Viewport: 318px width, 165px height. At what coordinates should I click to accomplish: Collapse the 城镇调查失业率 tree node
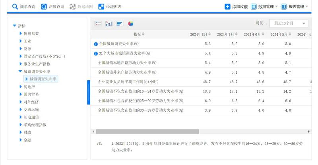[20, 72]
